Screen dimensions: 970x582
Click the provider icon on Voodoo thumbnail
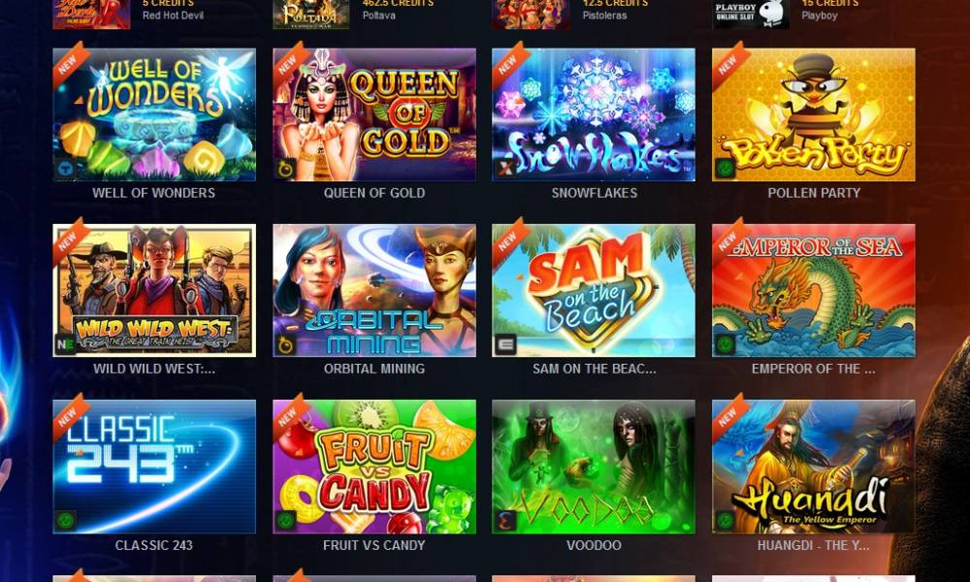pos(505,521)
